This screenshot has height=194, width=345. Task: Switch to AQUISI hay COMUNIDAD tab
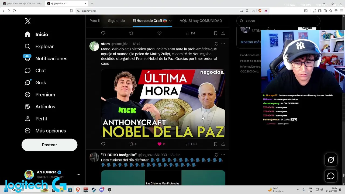pyautogui.click(x=201, y=21)
